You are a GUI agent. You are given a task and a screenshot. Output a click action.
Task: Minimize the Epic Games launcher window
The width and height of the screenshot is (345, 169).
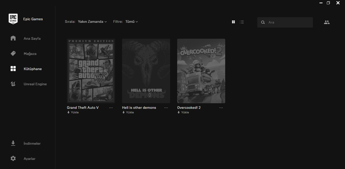click(x=321, y=3)
